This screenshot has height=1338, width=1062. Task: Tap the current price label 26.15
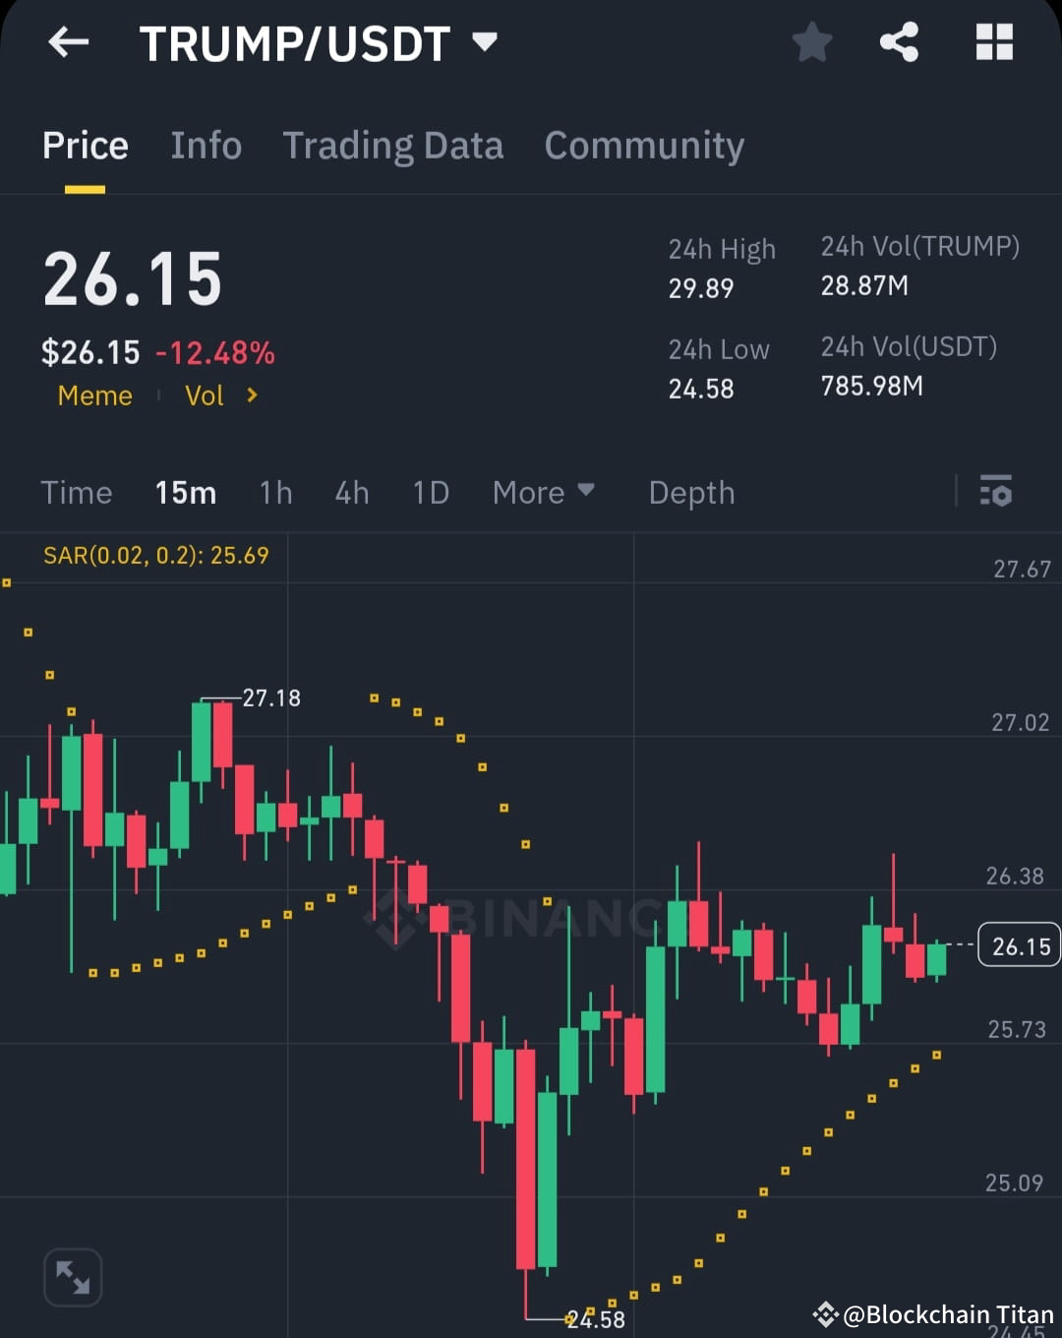[1019, 945]
